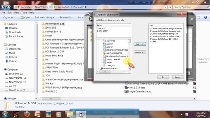210x118 pixels.
Task: Open the Tools menu
Action: point(24,12)
